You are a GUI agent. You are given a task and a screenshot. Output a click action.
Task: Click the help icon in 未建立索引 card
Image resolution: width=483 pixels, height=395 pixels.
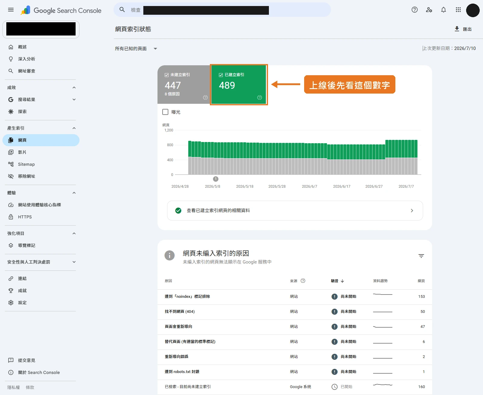pyautogui.click(x=205, y=97)
